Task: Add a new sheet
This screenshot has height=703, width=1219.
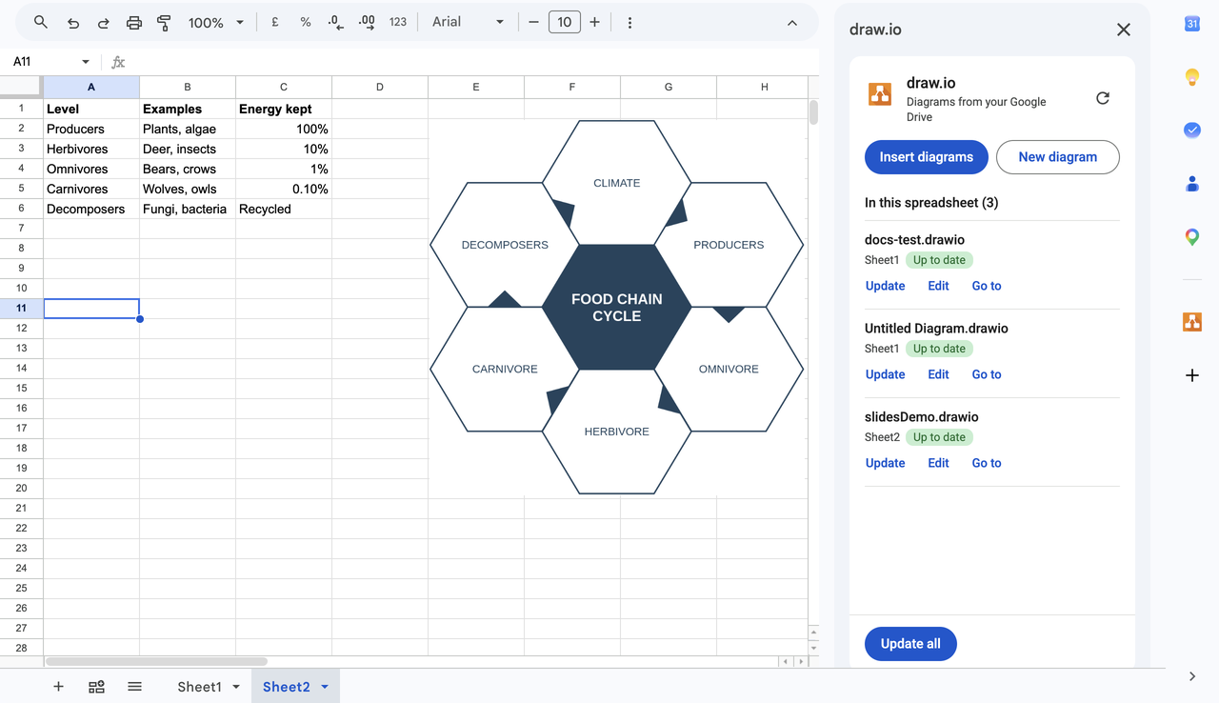Action: [58, 687]
